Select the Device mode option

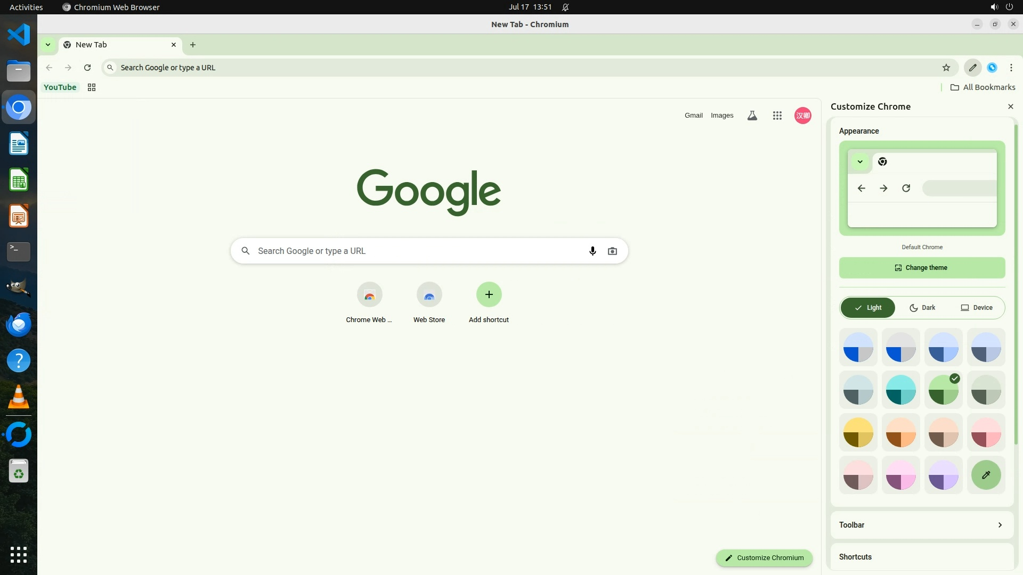(977, 308)
